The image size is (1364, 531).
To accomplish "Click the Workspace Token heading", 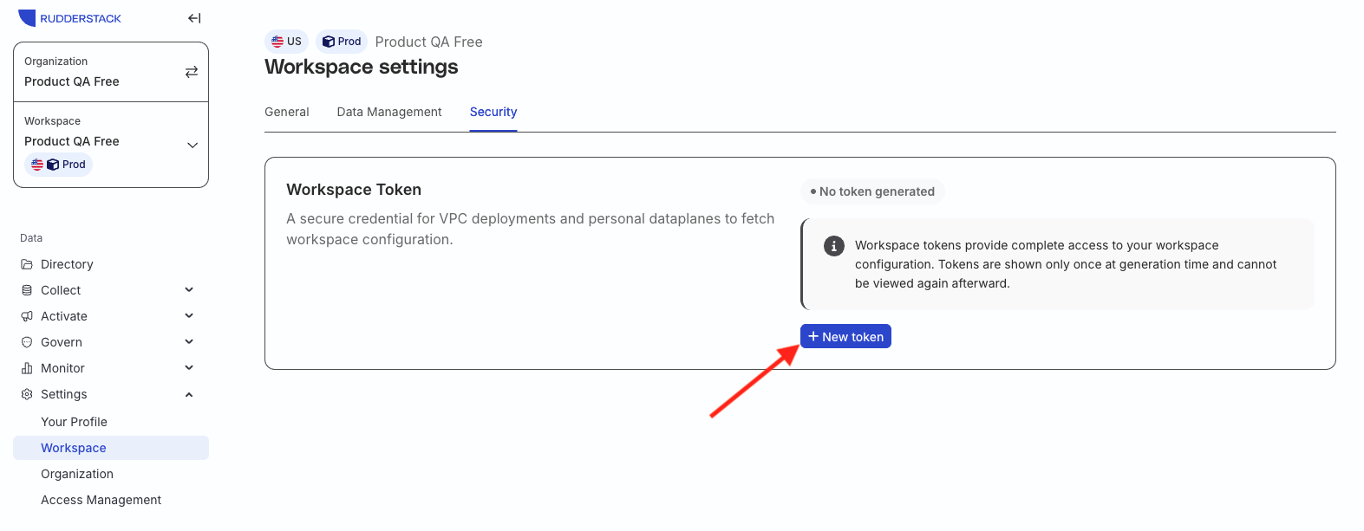I will [x=354, y=190].
